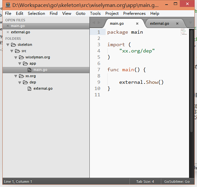The width and height of the screenshot is (197, 187).
Task: Click the external.go file icon in sidebar tree
Action: coord(29,89)
